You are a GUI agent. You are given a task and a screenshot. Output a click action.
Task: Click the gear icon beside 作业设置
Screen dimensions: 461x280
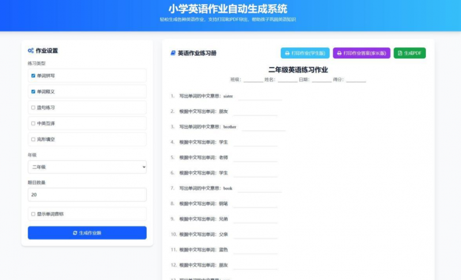(x=31, y=51)
